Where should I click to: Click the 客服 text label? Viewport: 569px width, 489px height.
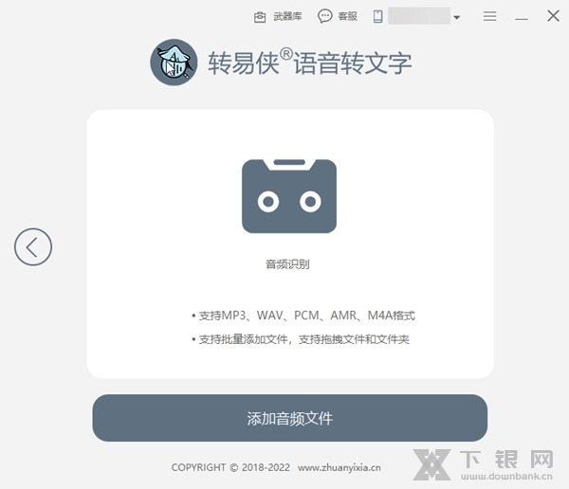347,16
